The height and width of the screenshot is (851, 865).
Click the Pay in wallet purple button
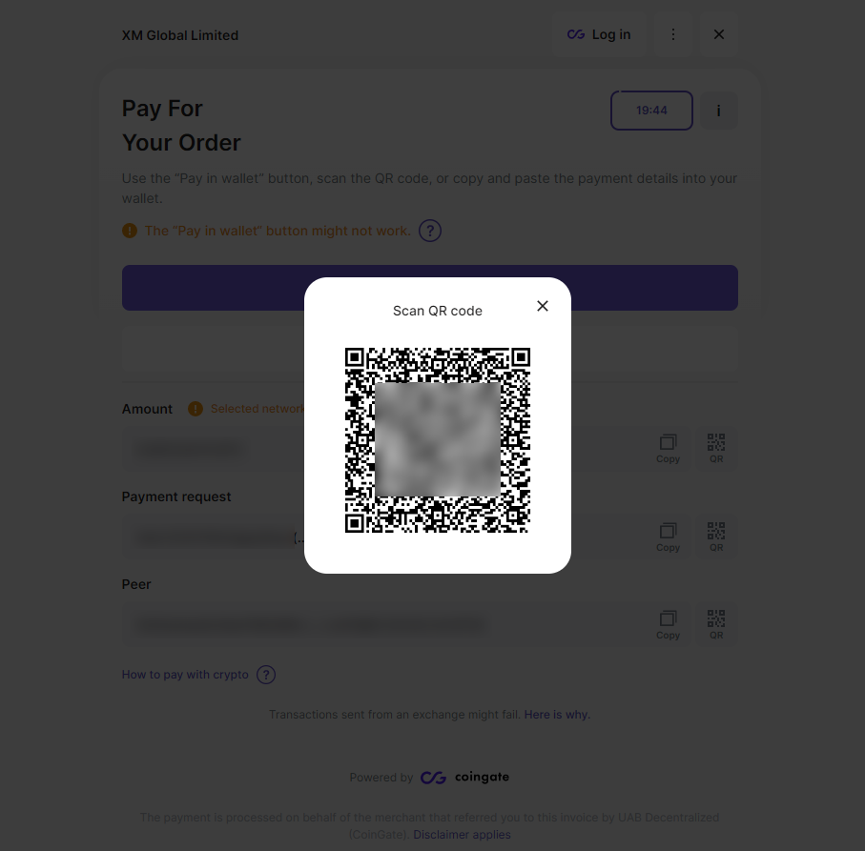430,288
